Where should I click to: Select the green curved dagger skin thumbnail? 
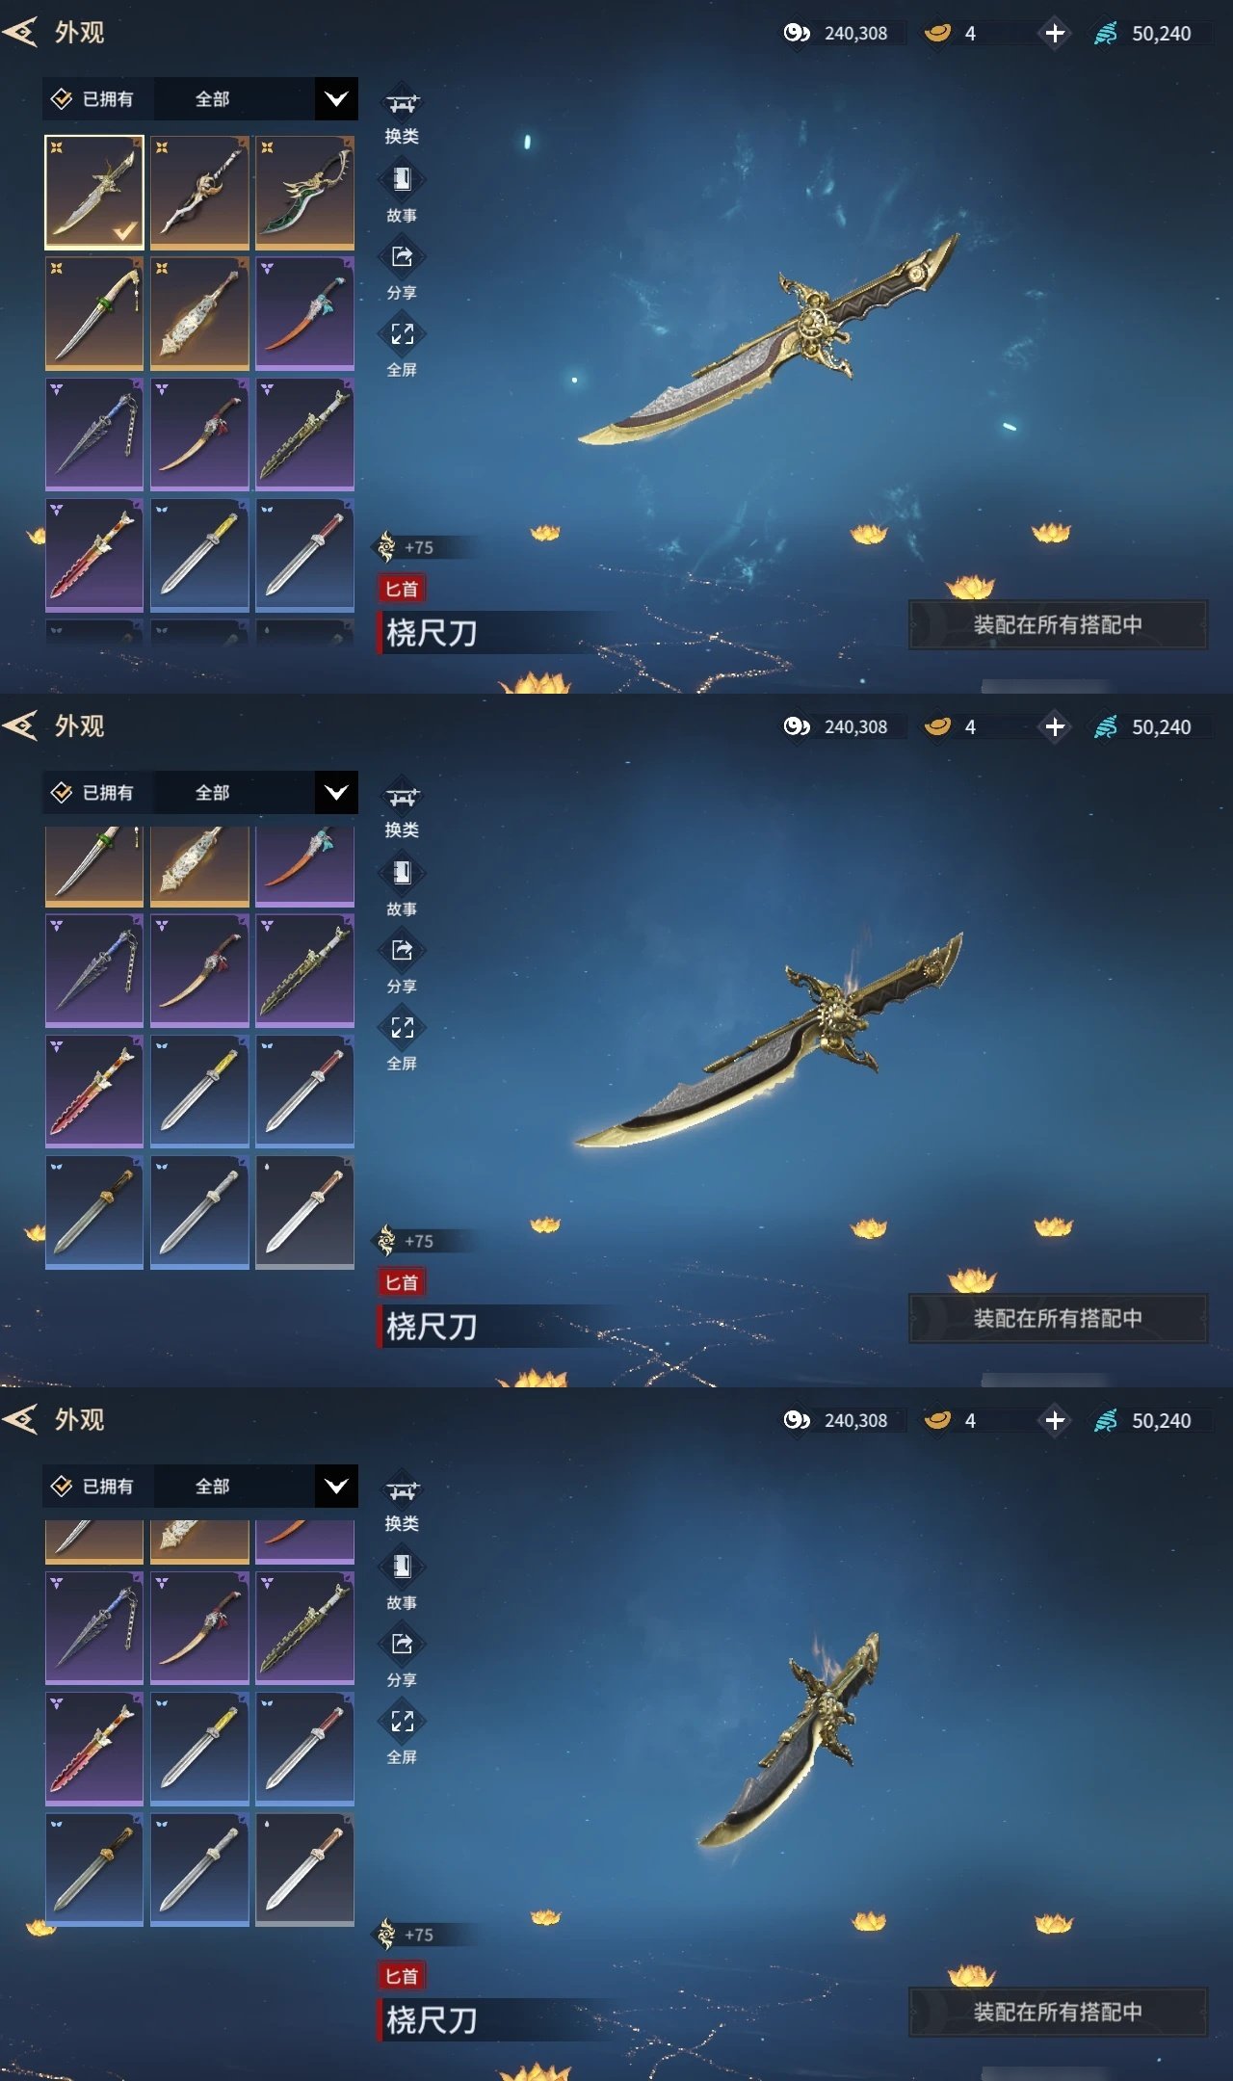[x=304, y=193]
